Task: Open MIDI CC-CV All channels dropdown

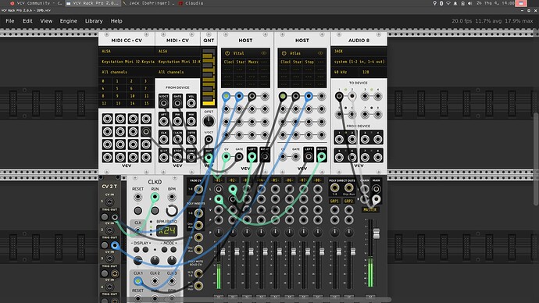Action: coord(127,72)
